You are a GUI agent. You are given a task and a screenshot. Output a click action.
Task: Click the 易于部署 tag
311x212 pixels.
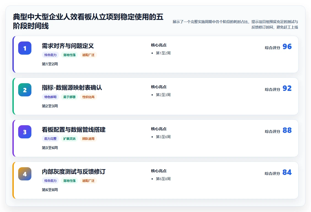point(69,97)
